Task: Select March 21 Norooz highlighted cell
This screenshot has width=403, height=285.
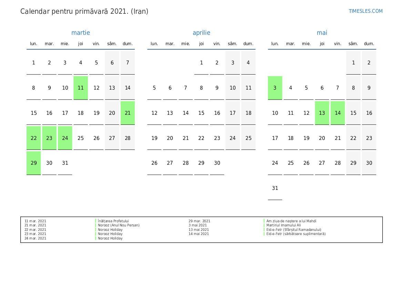Action: (x=128, y=113)
